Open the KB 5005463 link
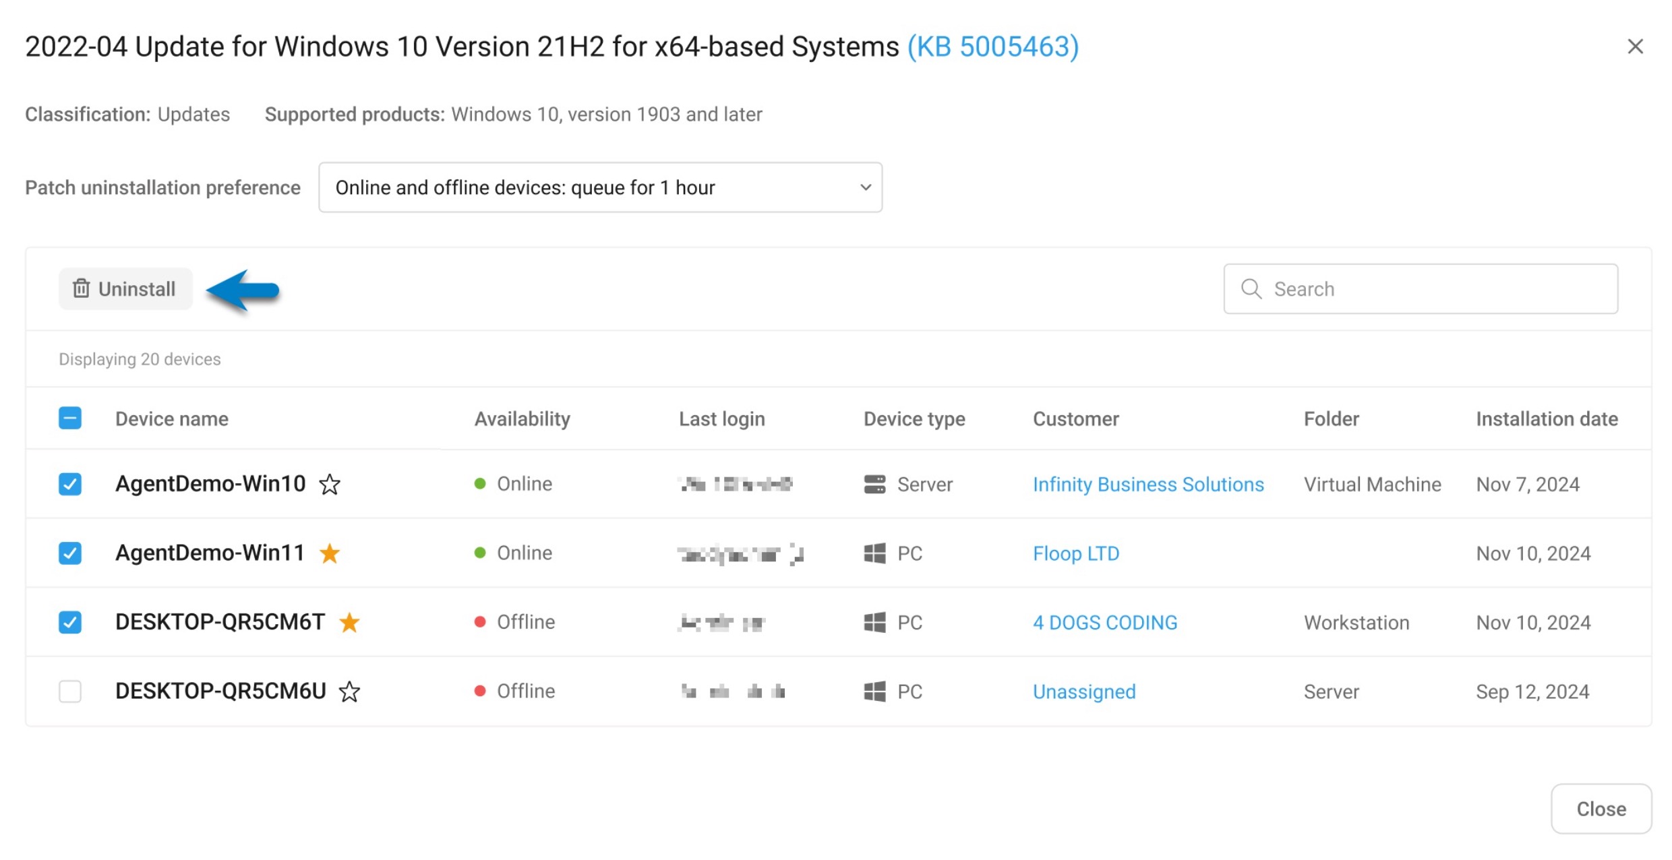 (x=993, y=47)
